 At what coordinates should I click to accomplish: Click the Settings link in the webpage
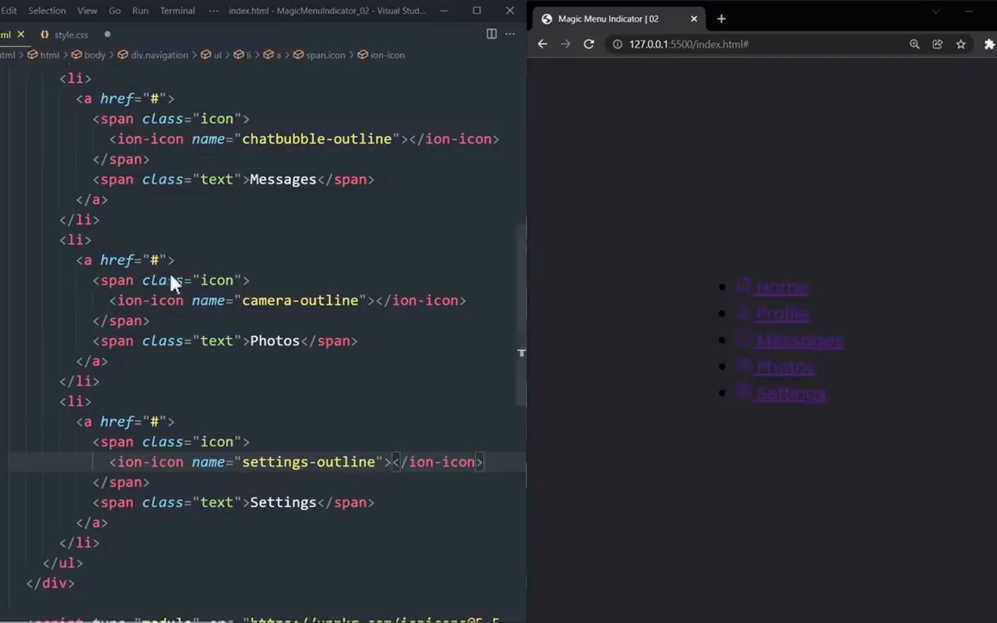(791, 393)
